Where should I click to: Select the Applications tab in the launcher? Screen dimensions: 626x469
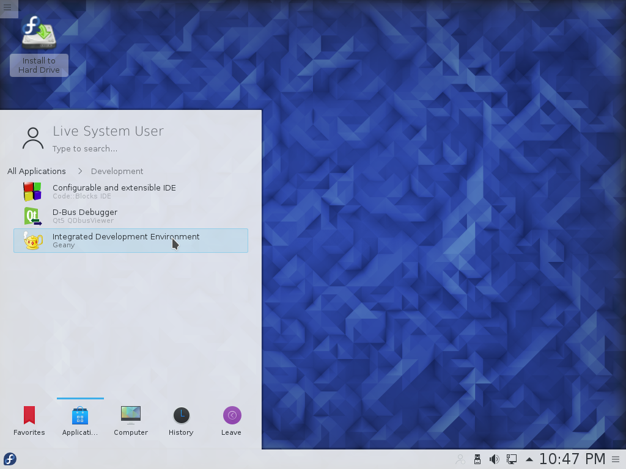tap(80, 421)
